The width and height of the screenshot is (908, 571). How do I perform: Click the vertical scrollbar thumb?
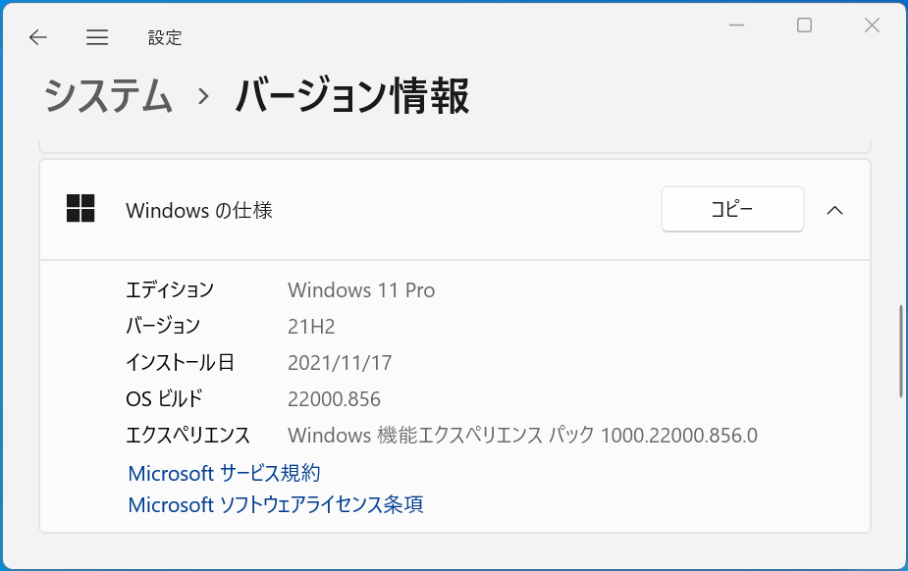tap(901, 351)
